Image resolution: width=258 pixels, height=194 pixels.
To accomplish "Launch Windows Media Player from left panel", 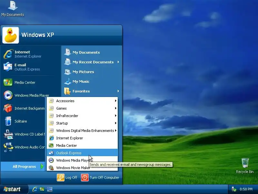I will pos(8,95).
